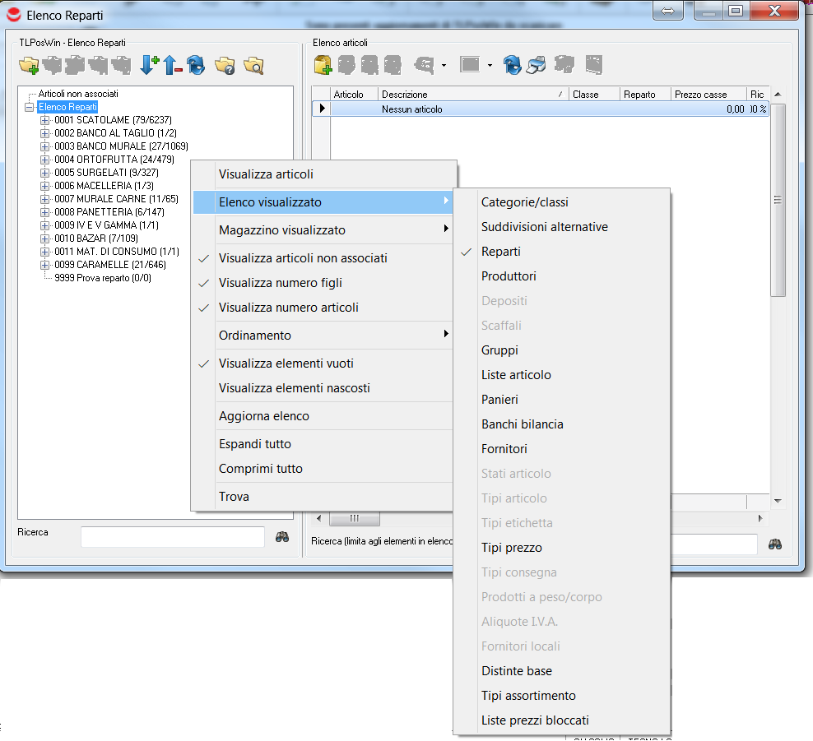The width and height of the screenshot is (813, 741).
Task: Uncheck Visualizza numero figli
Action: (x=280, y=283)
